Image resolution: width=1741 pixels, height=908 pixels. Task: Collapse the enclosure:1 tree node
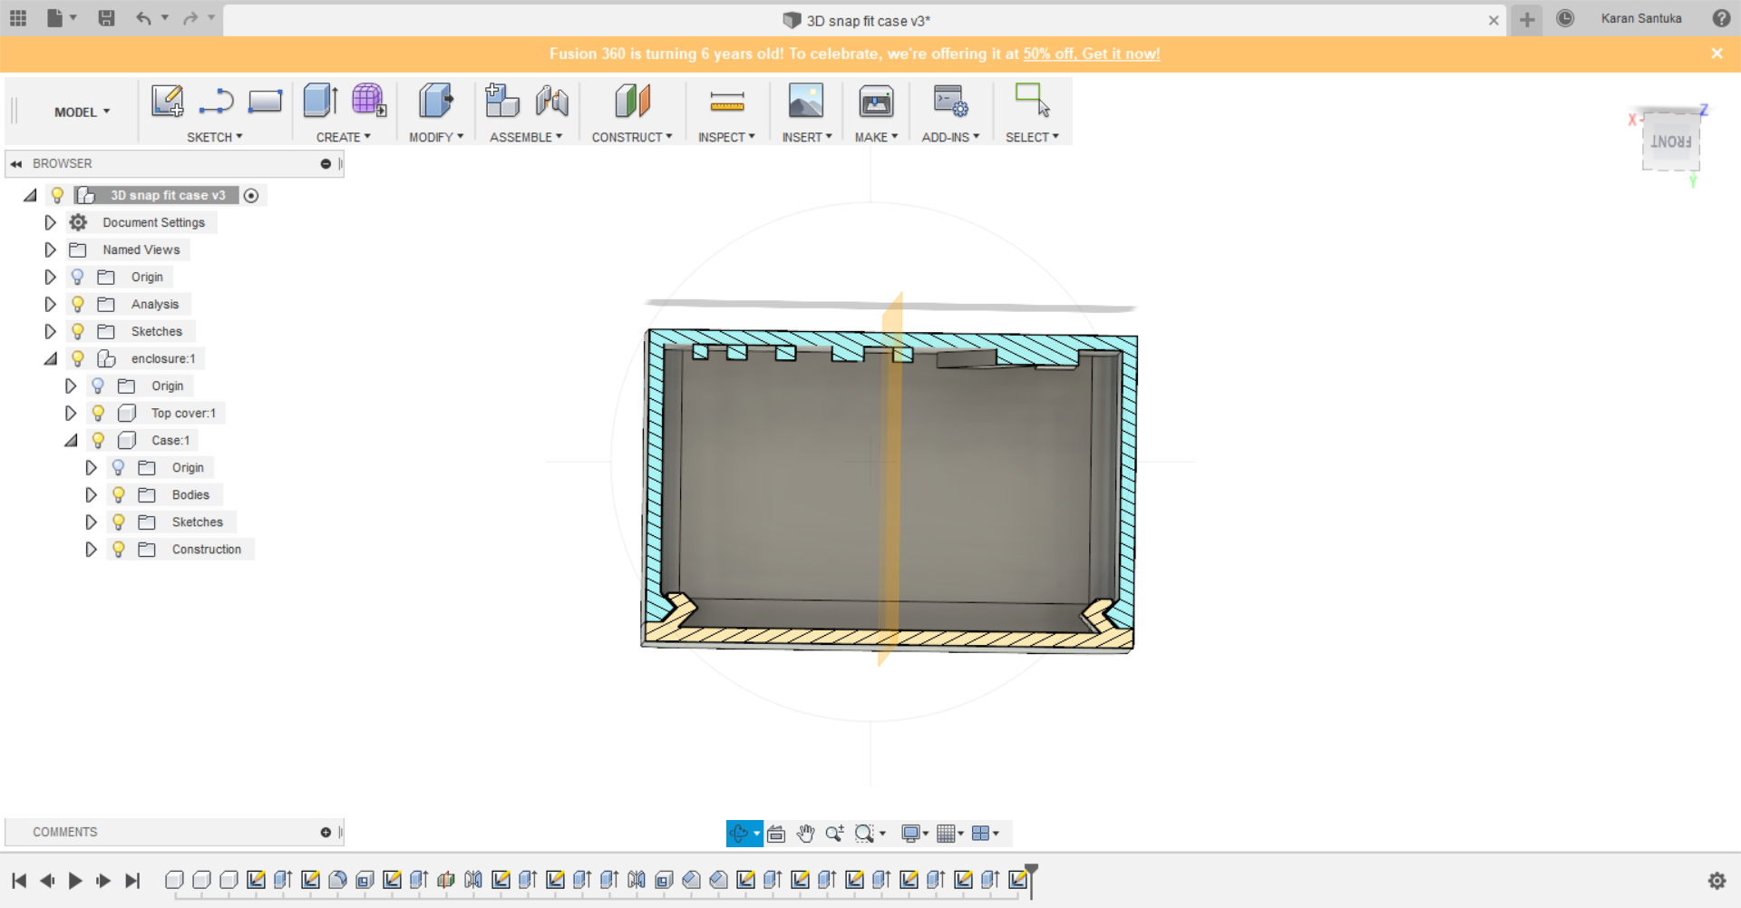point(51,358)
